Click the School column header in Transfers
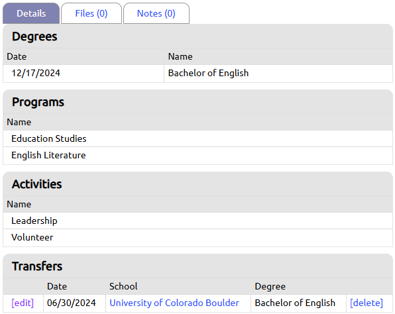The height and width of the screenshot is (314, 395). pyautogui.click(x=123, y=286)
